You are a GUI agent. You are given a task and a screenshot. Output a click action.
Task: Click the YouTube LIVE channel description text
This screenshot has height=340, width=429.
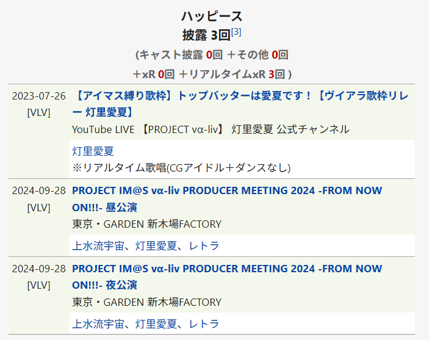(x=211, y=129)
